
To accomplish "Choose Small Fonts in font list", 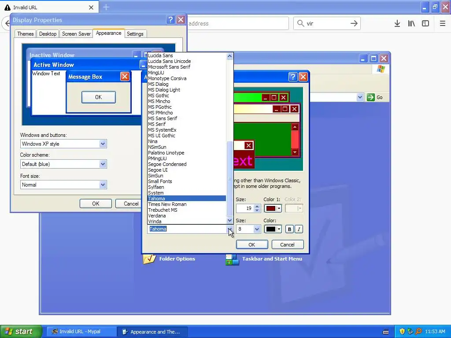I will pos(187,181).
